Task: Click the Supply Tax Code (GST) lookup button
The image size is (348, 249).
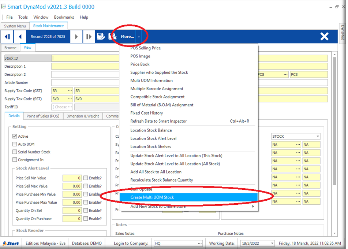Action: (x=70, y=91)
